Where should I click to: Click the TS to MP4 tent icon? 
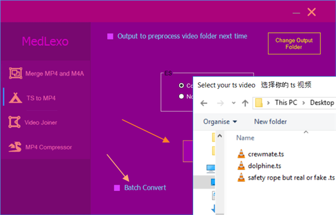(x=15, y=98)
